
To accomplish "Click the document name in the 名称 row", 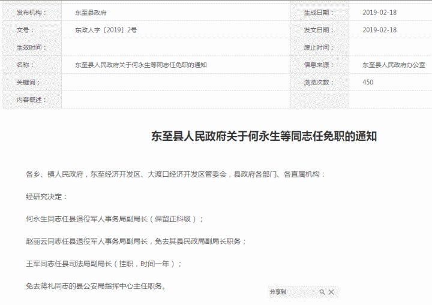I will (x=141, y=65).
